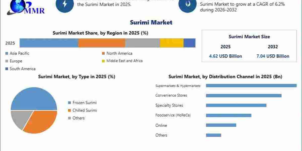
Task: Click the yellow Middle East and Africa bar segment
Action: 172,43
